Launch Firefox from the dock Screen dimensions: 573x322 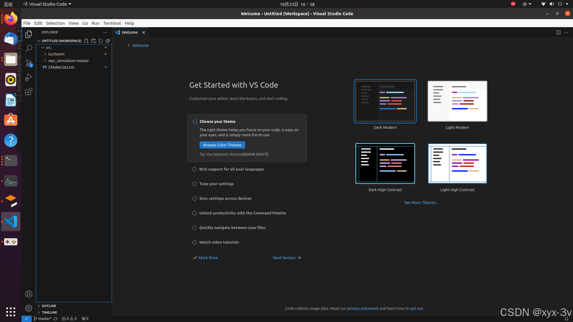tap(11, 19)
